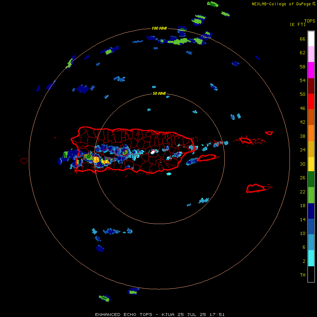Viewport: 317px width, 317px height.
Task: Click the 18 legend value
Action: point(303,206)
